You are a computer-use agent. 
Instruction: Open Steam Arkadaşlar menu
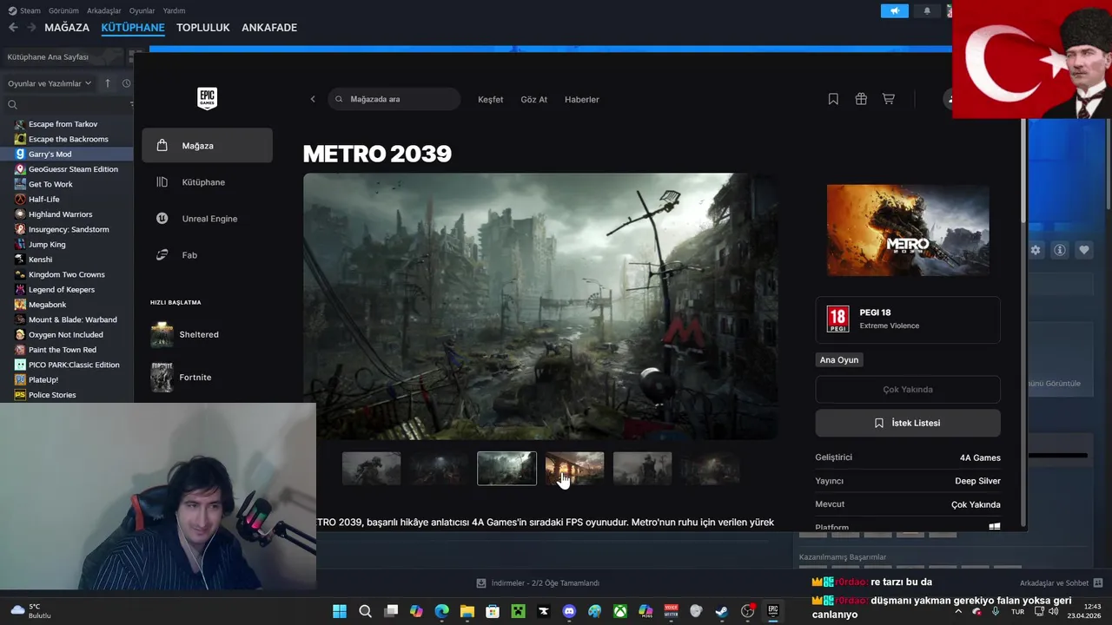pyautogui.click(x=104, y=10)
